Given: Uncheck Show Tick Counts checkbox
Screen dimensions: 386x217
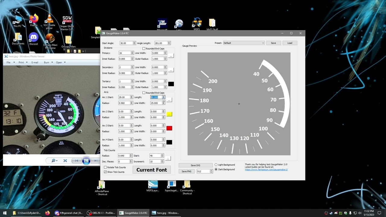Looking at the screenshot, I should click(105, 172).
